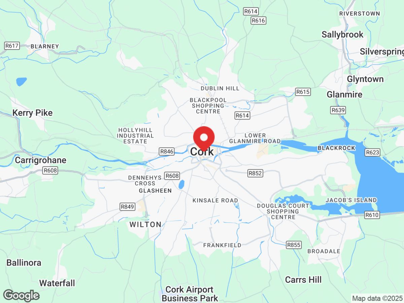The image size is (404, 303).
Task: Click the Blackpool Shopping Centre label
Action: (x=208, y=106)
